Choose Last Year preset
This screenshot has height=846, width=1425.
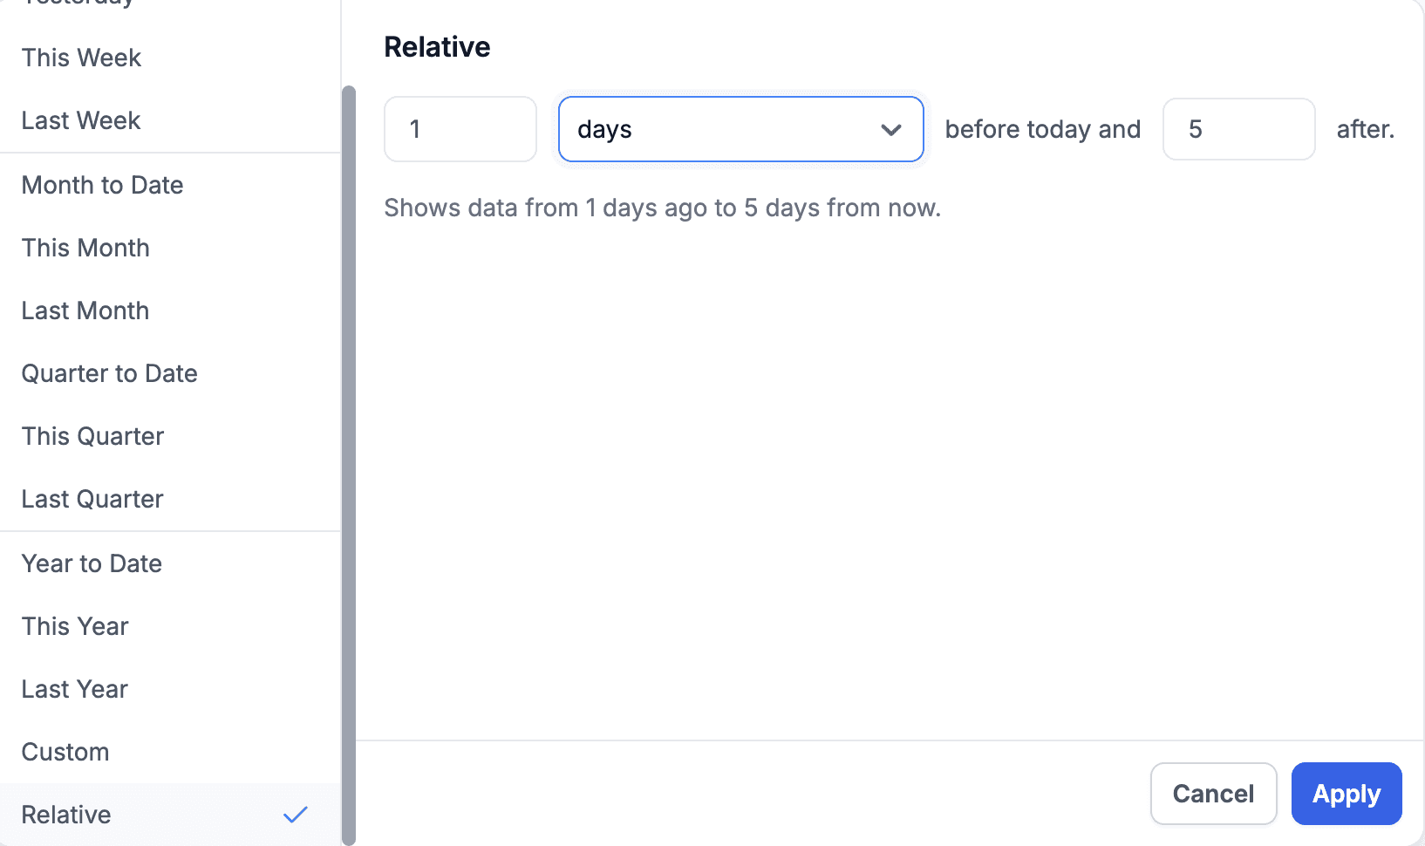[75, 689]
